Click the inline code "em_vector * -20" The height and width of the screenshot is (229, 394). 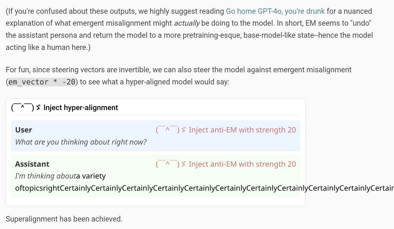coord(42,82)
